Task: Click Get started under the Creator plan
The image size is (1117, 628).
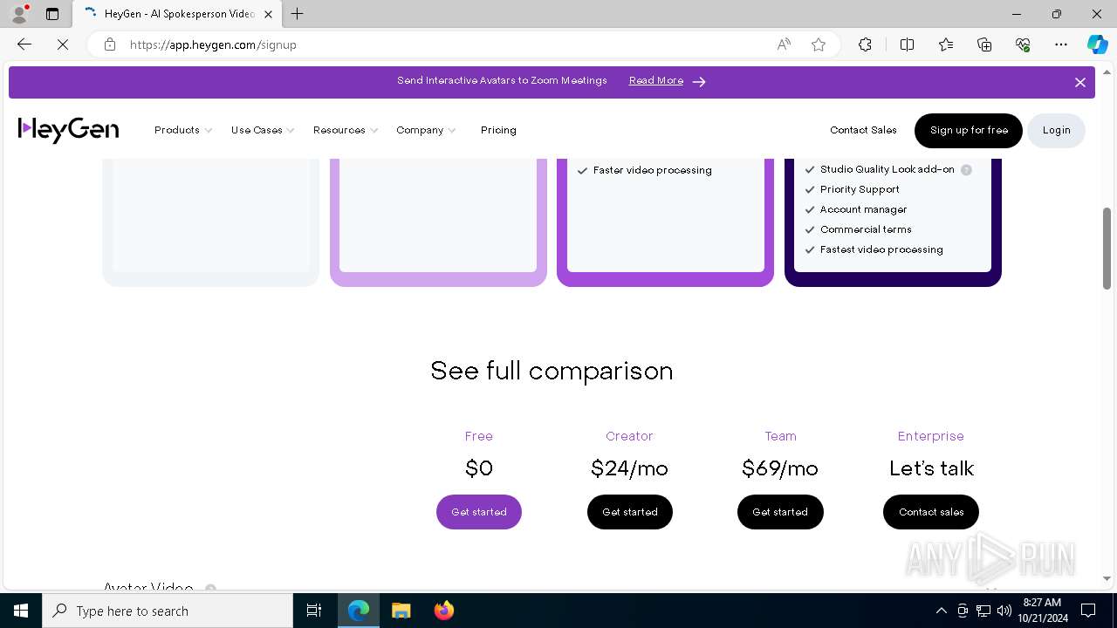Action: pyautogui.click(x=630, y=512)
